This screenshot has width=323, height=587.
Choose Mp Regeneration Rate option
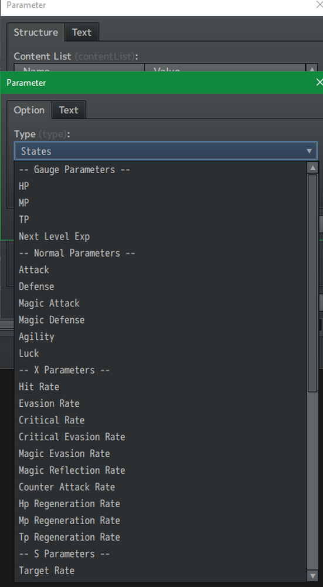(161, 520)
